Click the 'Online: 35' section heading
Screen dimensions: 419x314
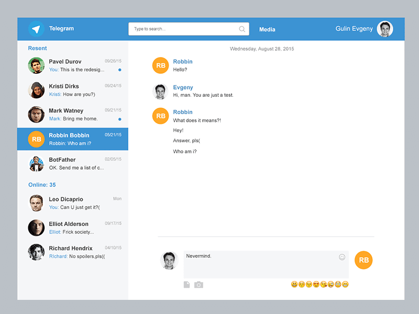click(42, 185)
